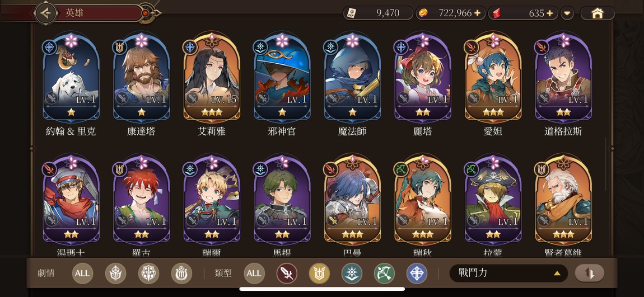Toggle the sort order direction button

(589, 273)
